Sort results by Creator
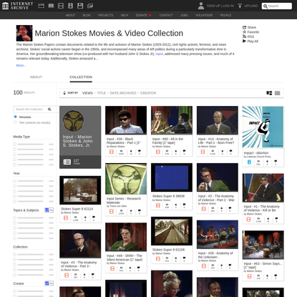This screenshot has width=297, height=297. point(148,93)
